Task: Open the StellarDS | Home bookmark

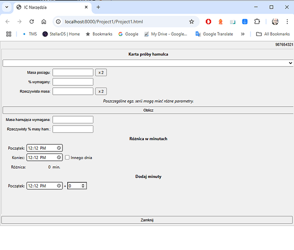Action: pos(61,34)
